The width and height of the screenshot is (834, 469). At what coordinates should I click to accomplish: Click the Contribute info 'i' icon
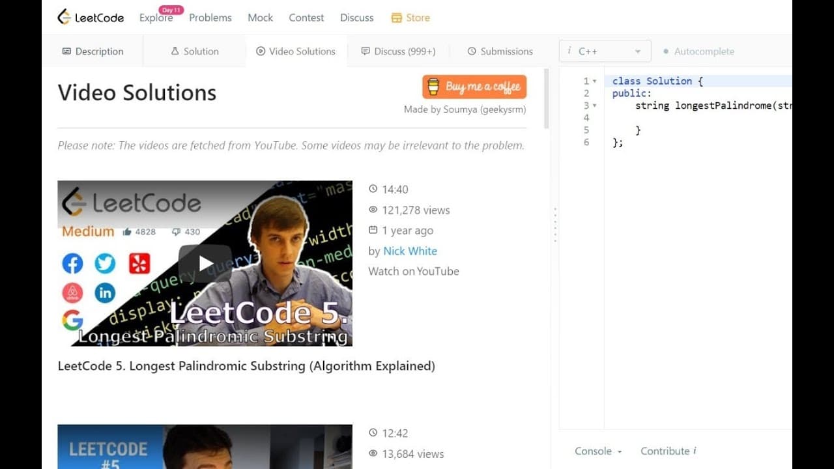click(695, 451)
